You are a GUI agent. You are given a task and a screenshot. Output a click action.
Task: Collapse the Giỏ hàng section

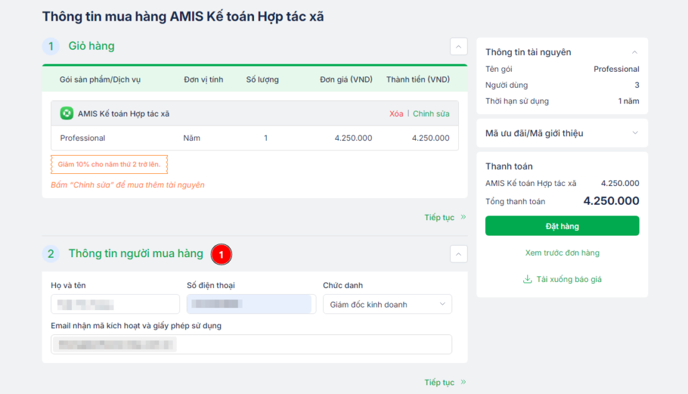tap(458, 46)
